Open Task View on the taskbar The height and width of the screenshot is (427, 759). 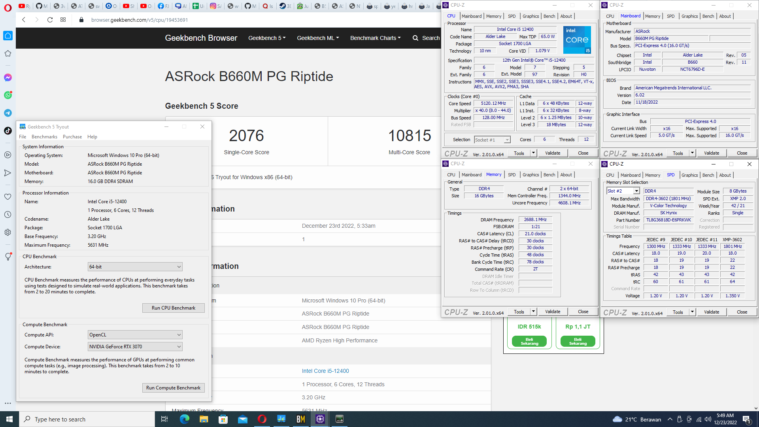(x=164, y=419)
